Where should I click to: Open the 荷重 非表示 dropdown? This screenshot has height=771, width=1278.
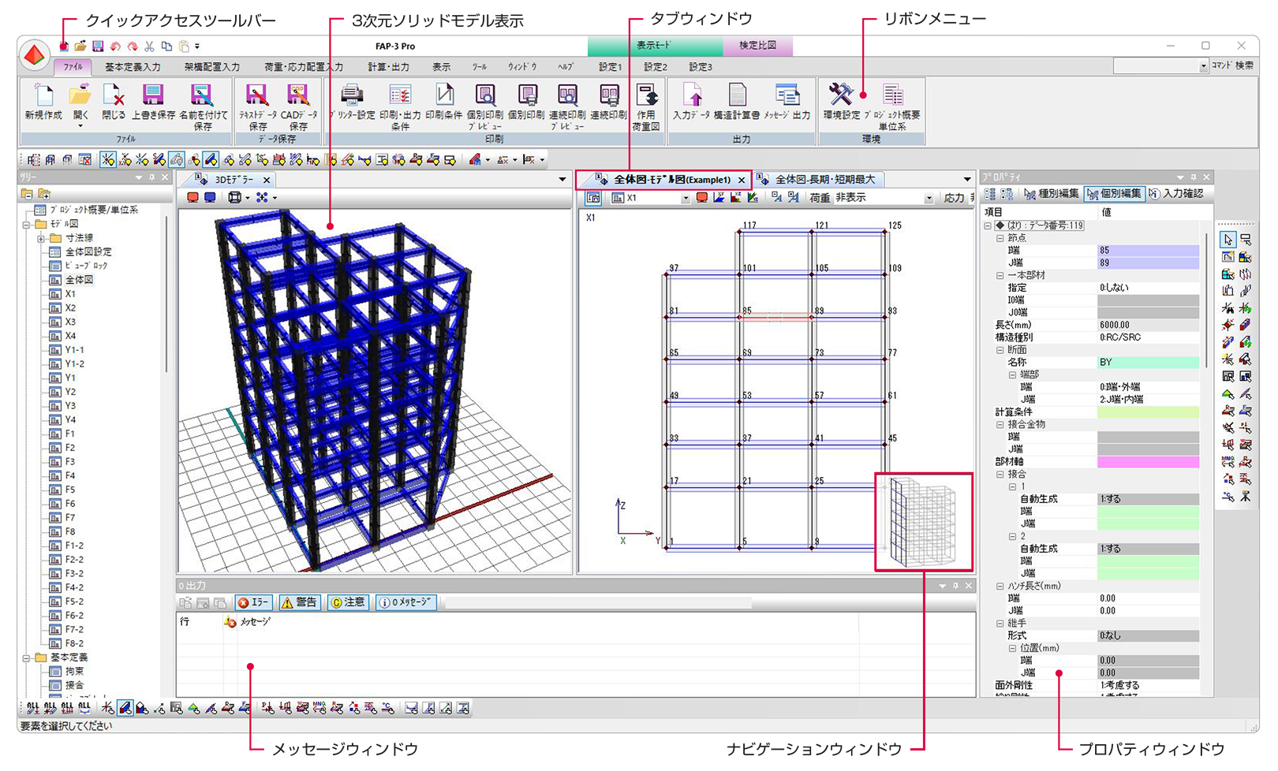(929, 199)
